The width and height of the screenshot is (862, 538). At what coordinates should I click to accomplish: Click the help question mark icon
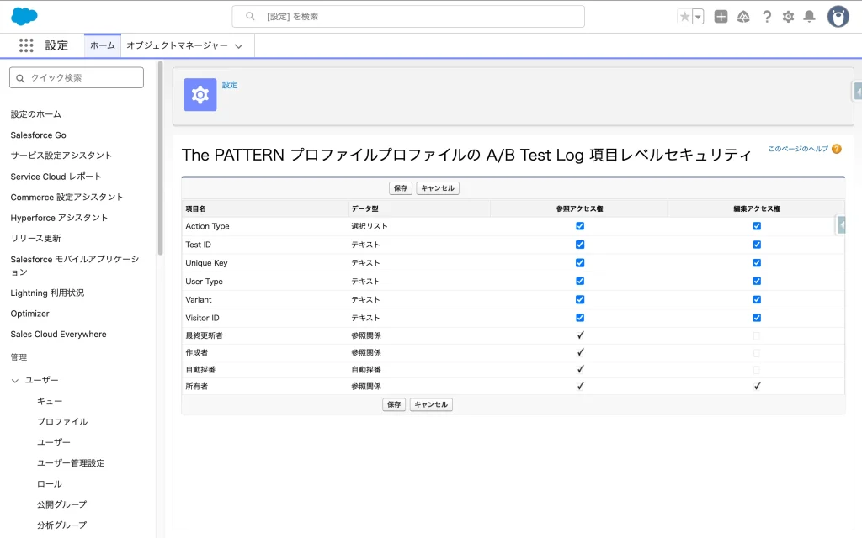coord(766,17)
